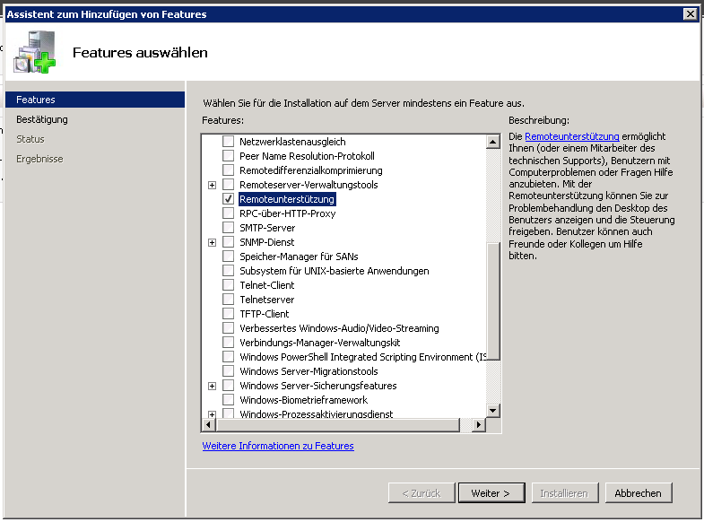Tick the TFTP-Client checkbox
704x522 pixels.
(228, 314)
